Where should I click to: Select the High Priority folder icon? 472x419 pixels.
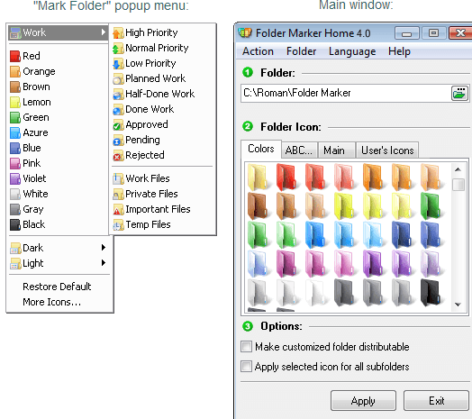[x=118, y=32]
